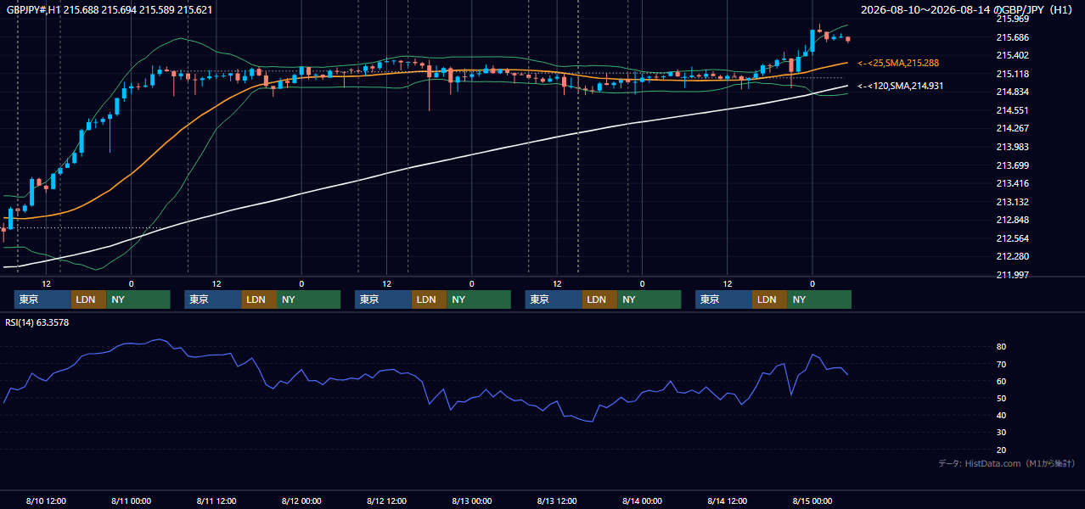The image size is (1085, 509).
Task: Click the HistData.com data source credit
Action: tap(1007, 463)
